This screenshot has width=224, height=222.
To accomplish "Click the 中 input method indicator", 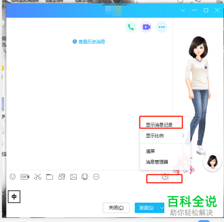I will 14,197.
